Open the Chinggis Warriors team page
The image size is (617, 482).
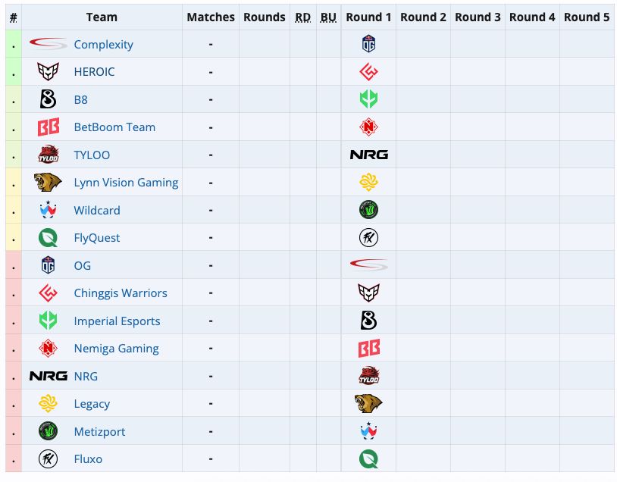click(x=121, y=293)
